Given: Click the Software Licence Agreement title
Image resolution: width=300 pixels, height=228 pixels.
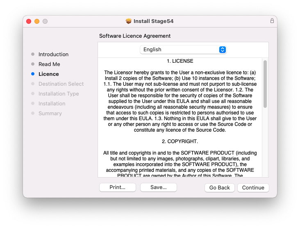Looking at the screenshot, I should [135, 36].
